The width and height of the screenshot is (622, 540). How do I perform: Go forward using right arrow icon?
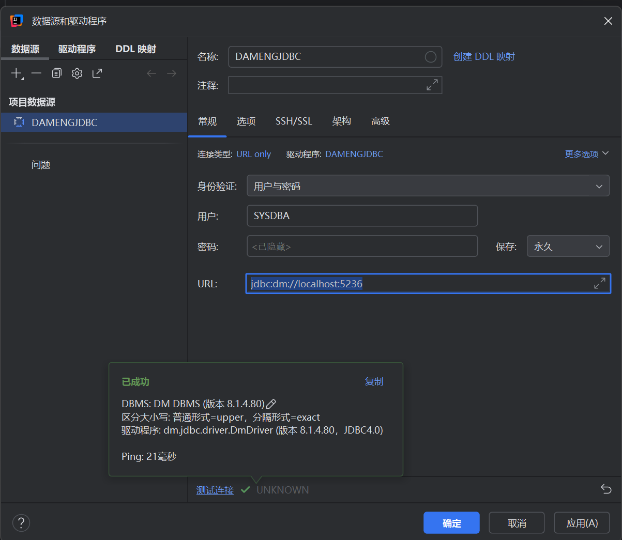(172, 73)
